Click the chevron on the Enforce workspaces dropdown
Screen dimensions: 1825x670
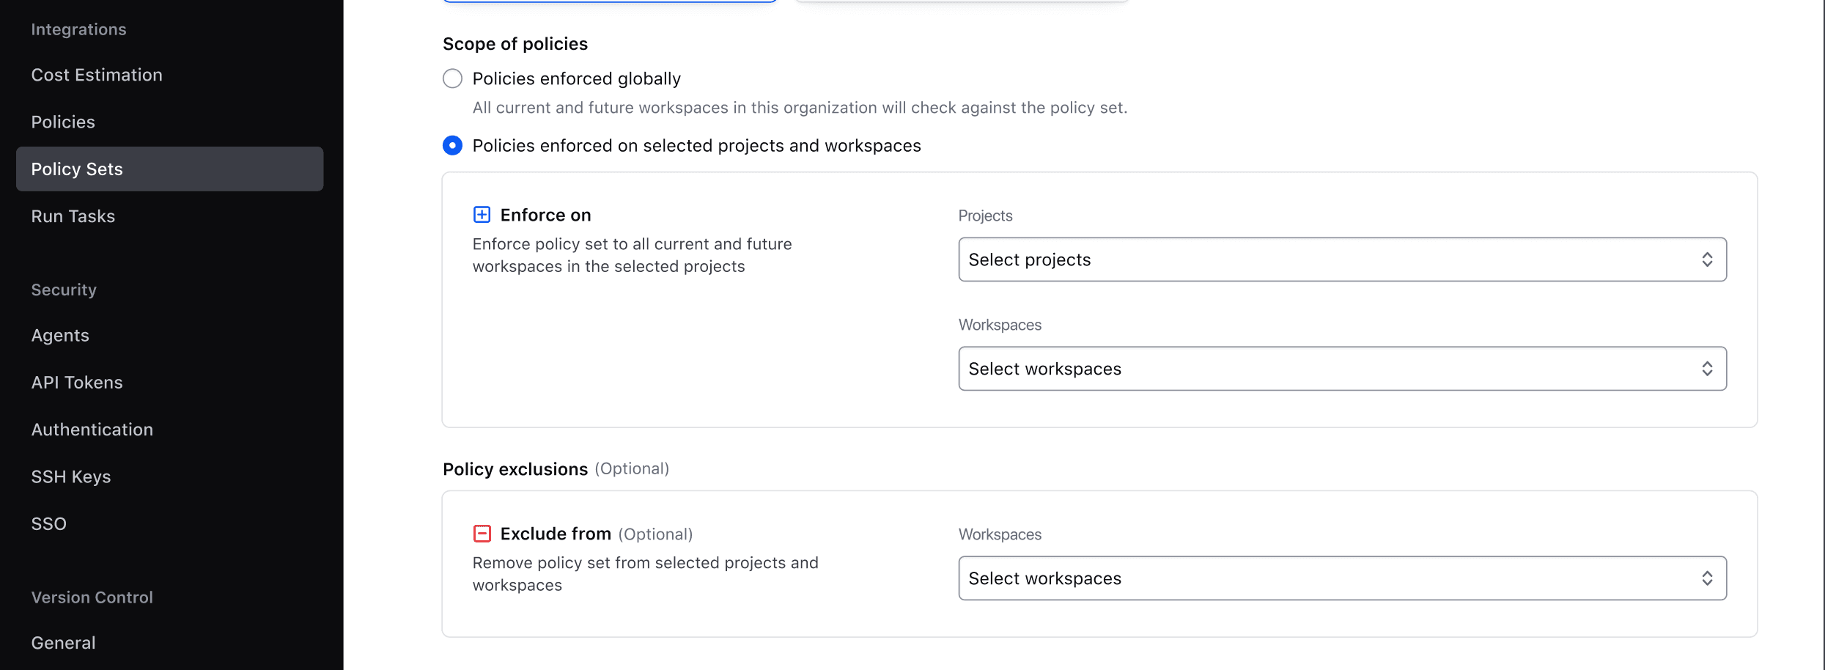tap(1708, 368)
